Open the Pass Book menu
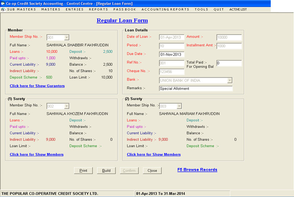The image size is (294, 197). click(125, 10)
